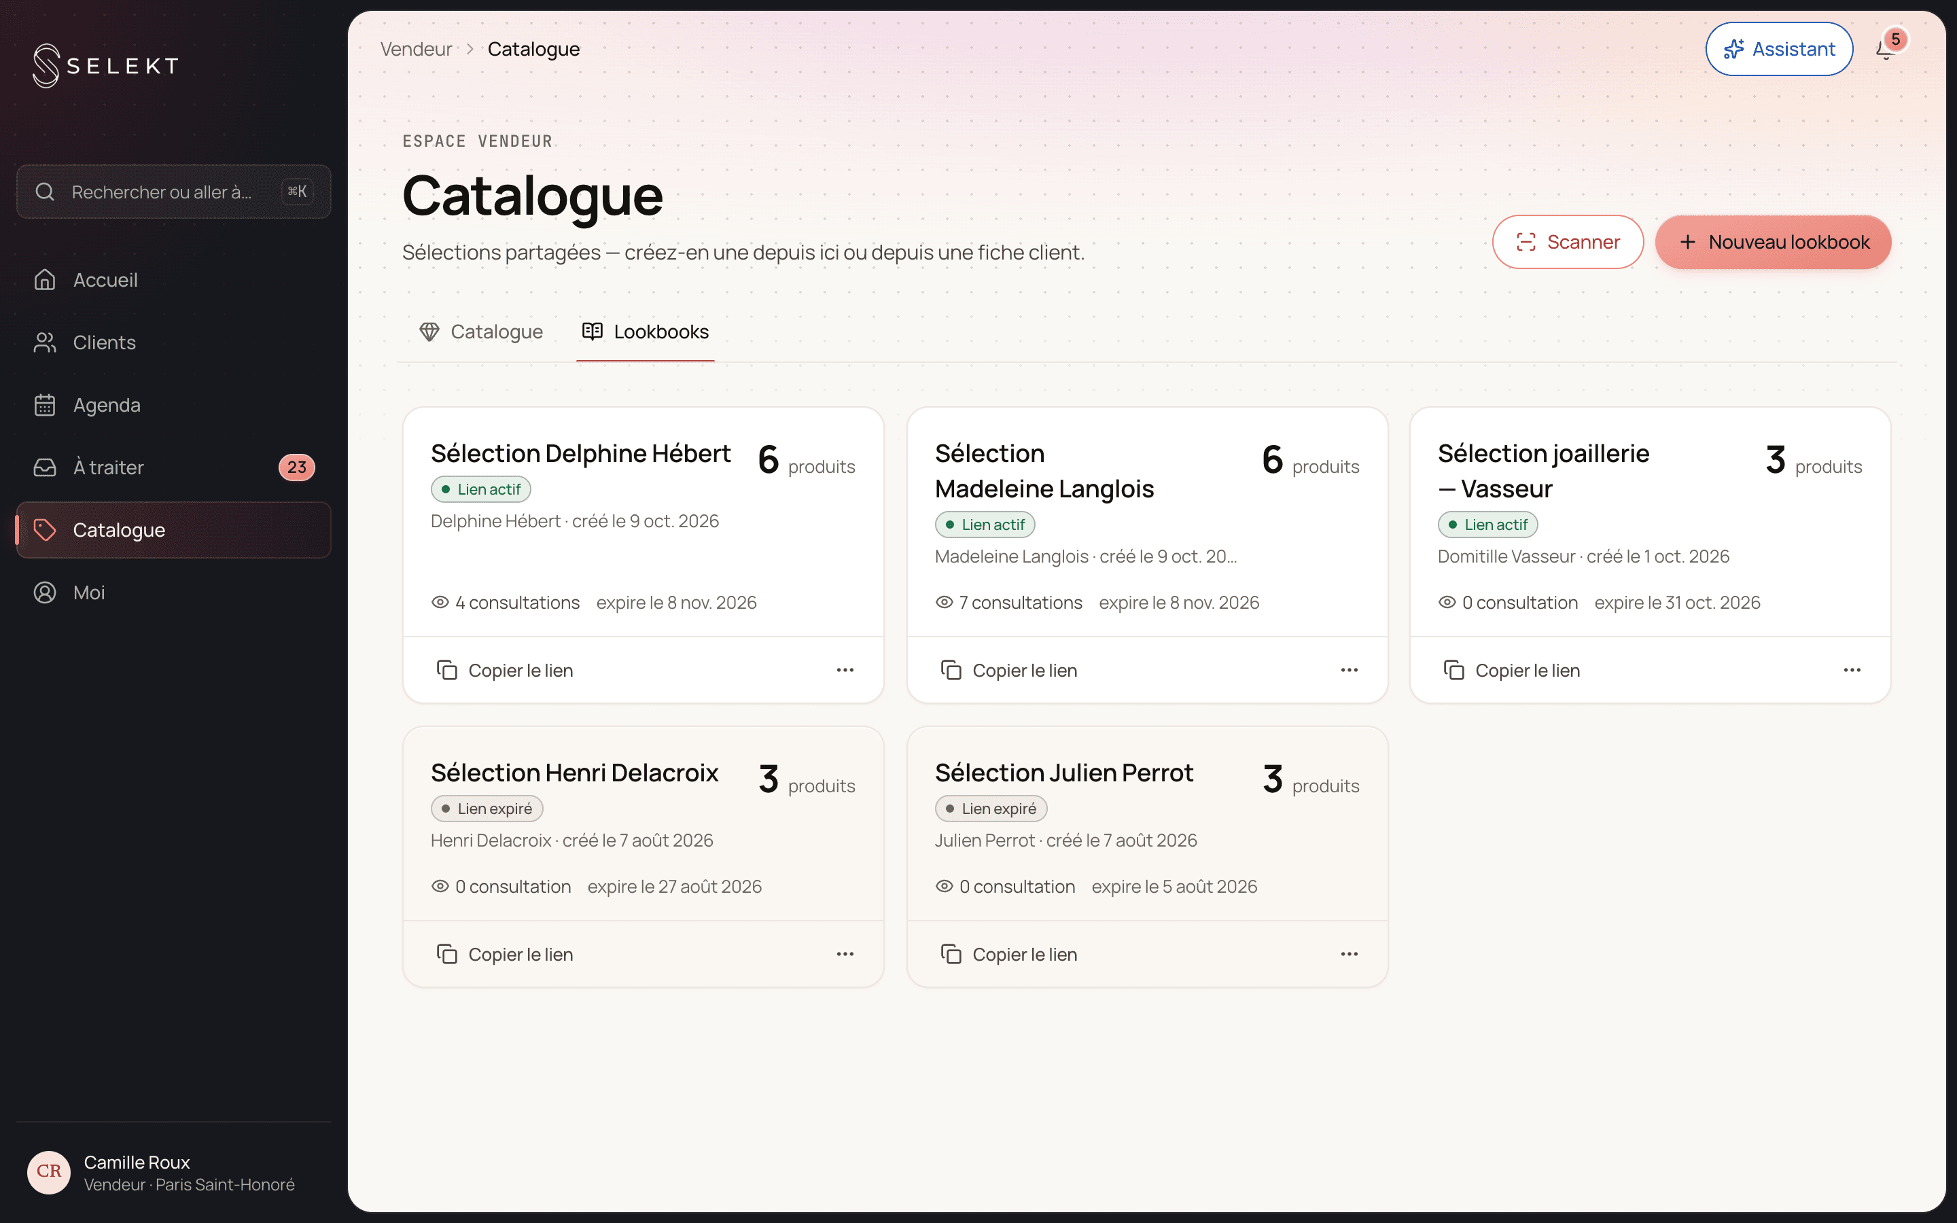
Task: Copy link icon on joaillerie Vasseur card
Action: tap(1454, 670)
